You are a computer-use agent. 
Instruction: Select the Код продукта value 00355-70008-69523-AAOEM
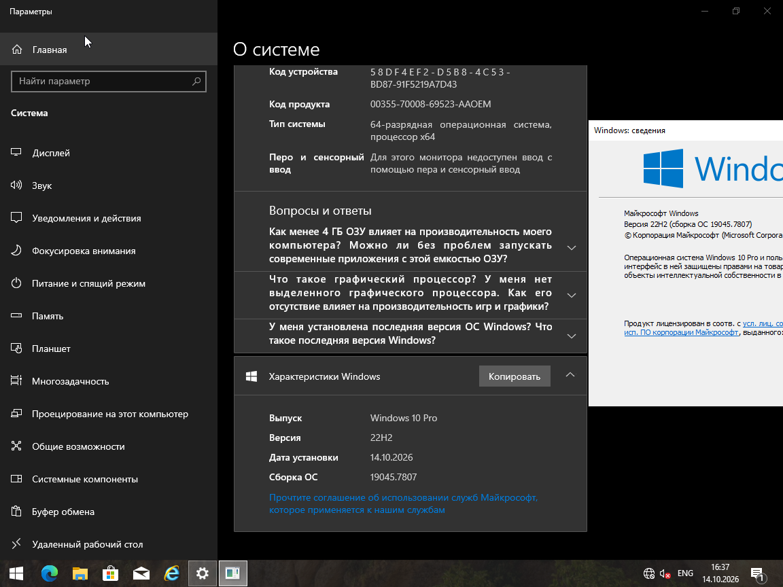tap(430, 105)
